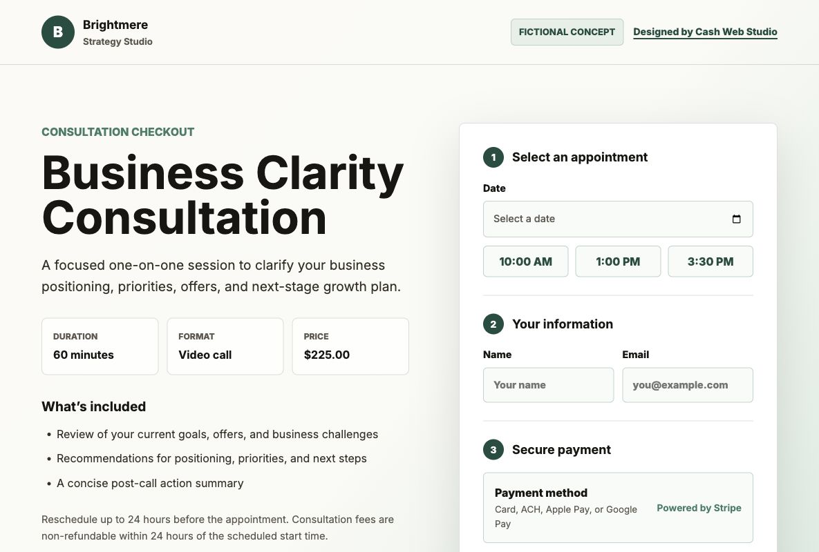Open the Designed by Cash Web Studio link
Image resolution: width=819 pixels, height=552 pixels.
tap(705, 32)
